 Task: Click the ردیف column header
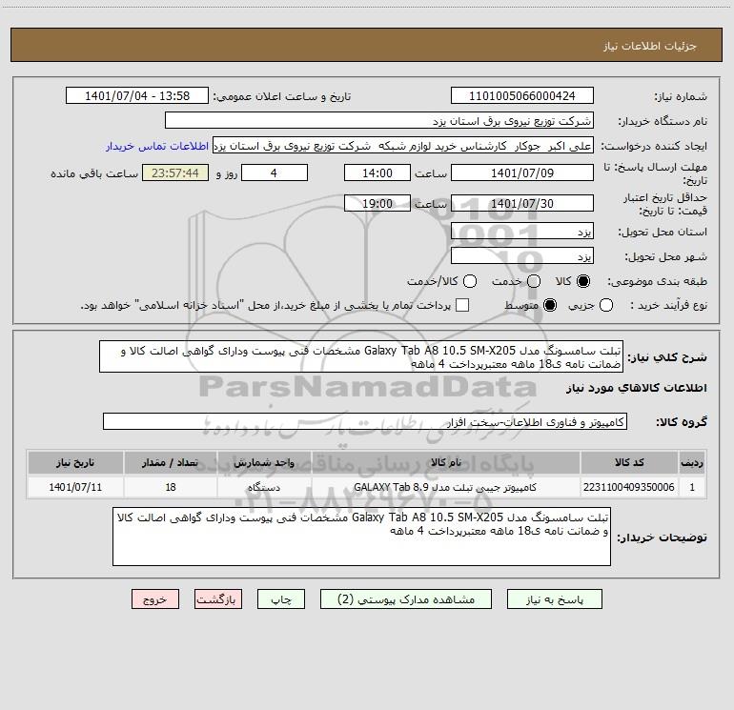[692, 462]
